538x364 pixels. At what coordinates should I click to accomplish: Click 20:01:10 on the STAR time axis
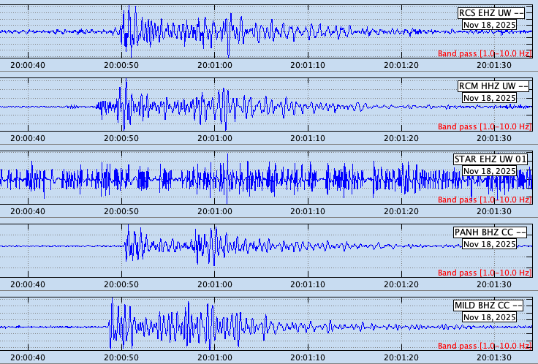(308, 211)
